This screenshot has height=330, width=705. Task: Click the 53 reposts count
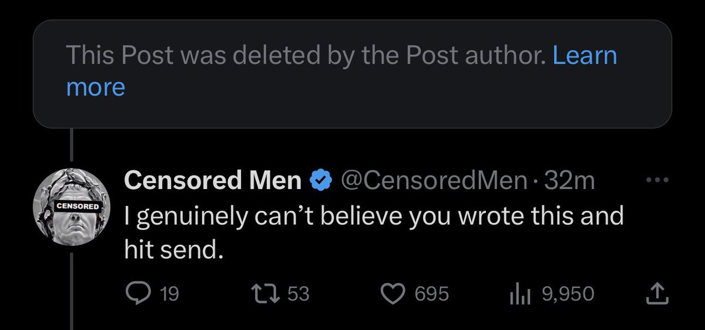(x=298, y=294)
